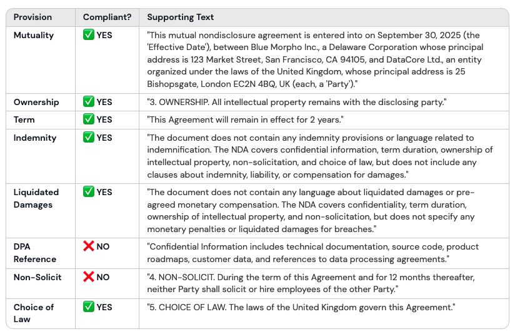Viewport: 515px width, 334px height.
Task: Click the '3. OWNERSHIP' supporting text
Action: [x=296, y=102]
